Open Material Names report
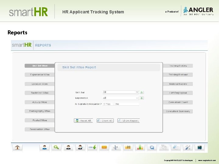The height and width of the screenshot is (164, 219). click(178, 84)
